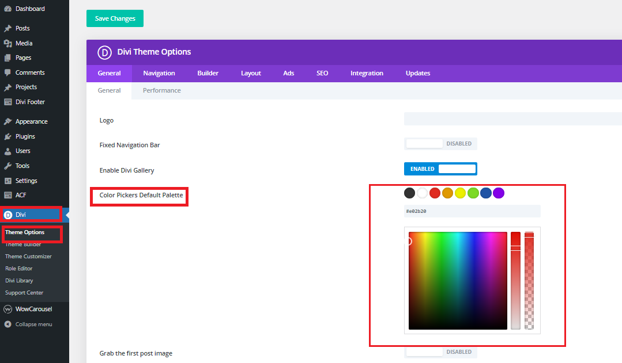
Task: Click the Pages icon in sidebar
Action: [7, 58]
